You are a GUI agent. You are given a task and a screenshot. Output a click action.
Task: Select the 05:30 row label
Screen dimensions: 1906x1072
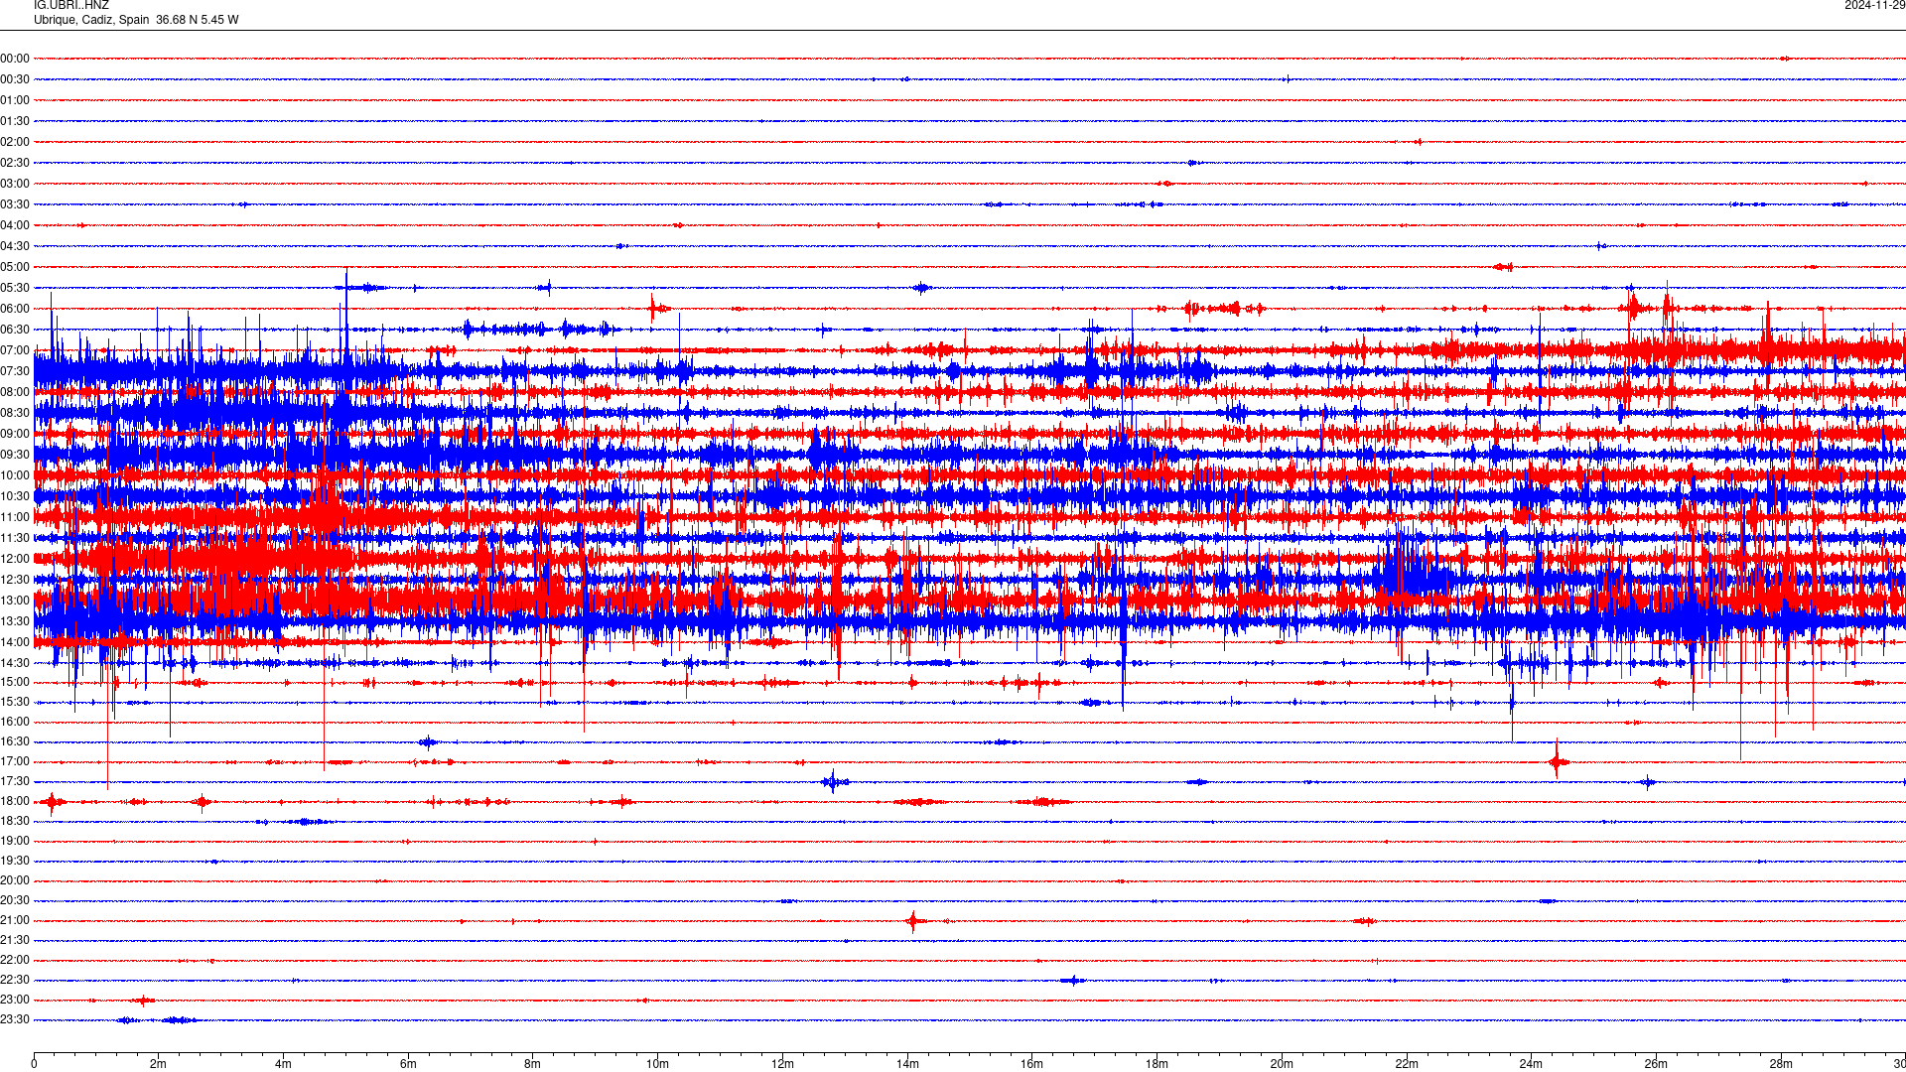tap(15, 288)
